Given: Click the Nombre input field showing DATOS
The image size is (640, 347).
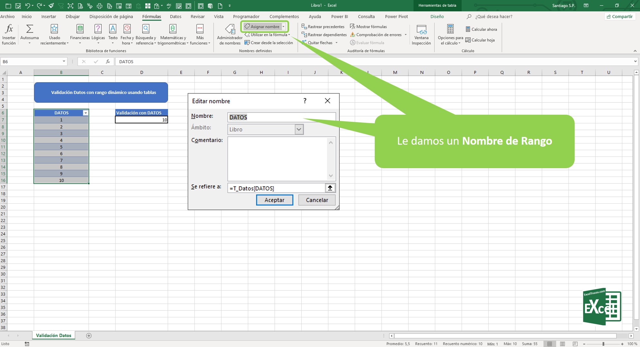Looking at the screenshot, I should pos(281,117).
